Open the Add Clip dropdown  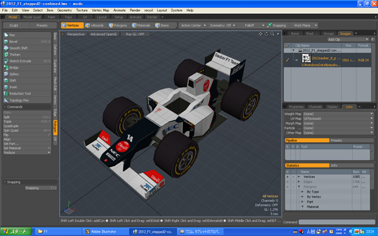[x=348, y=40]
